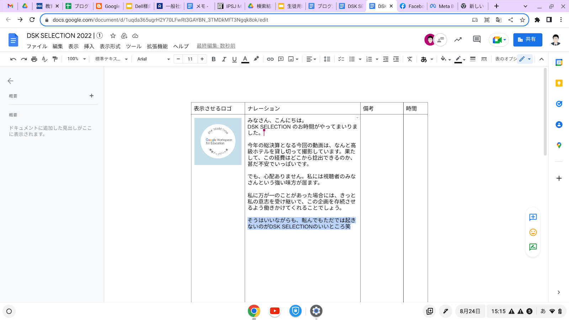Add an emoji reaction
Image resolution: width=569 pixels, height=320 pixels.
[x=533, y=232]
